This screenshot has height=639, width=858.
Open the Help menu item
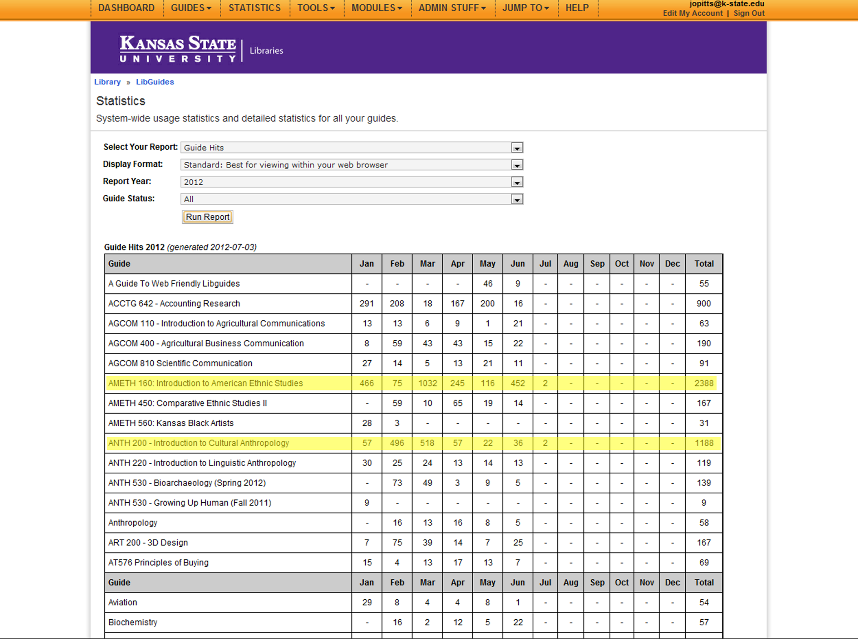click(577, 8)
